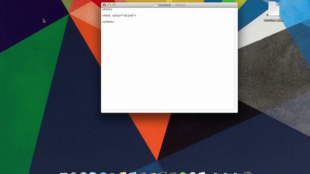The width and height of the screenshot is (310, 174).
Task: Click the "</html>" closing tag line
Action: 108,22
